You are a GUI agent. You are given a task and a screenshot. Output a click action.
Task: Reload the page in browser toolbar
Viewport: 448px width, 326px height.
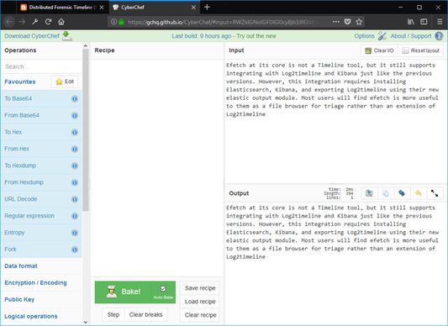(x=48, y=22)
